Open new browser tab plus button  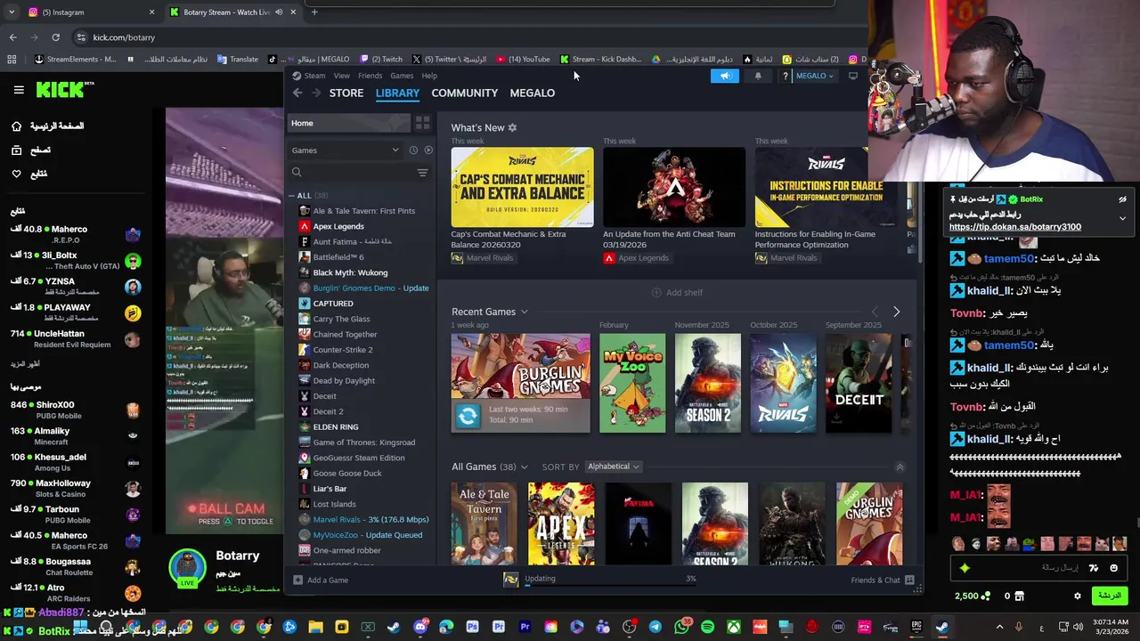(314, 12)
